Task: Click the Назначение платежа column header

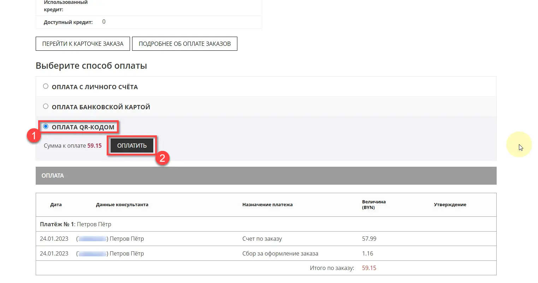Action: tap(267, 205)
